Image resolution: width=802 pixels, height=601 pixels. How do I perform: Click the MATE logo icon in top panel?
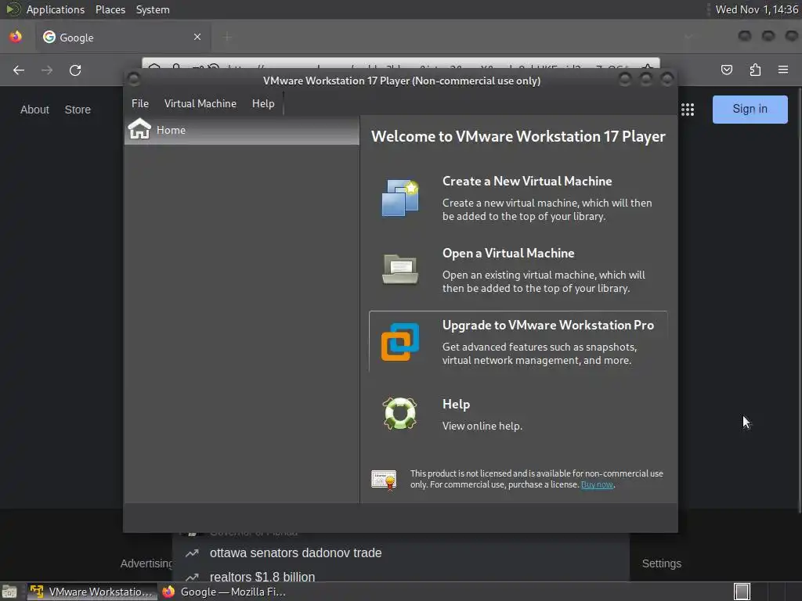(13, 9)
